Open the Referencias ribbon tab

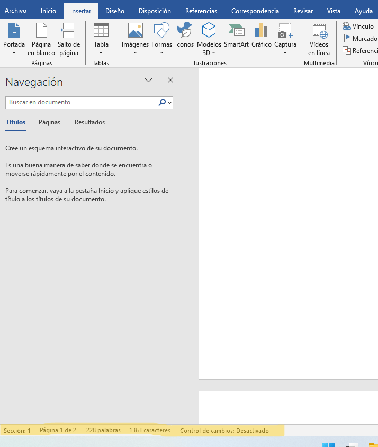(x=201, y=11)
